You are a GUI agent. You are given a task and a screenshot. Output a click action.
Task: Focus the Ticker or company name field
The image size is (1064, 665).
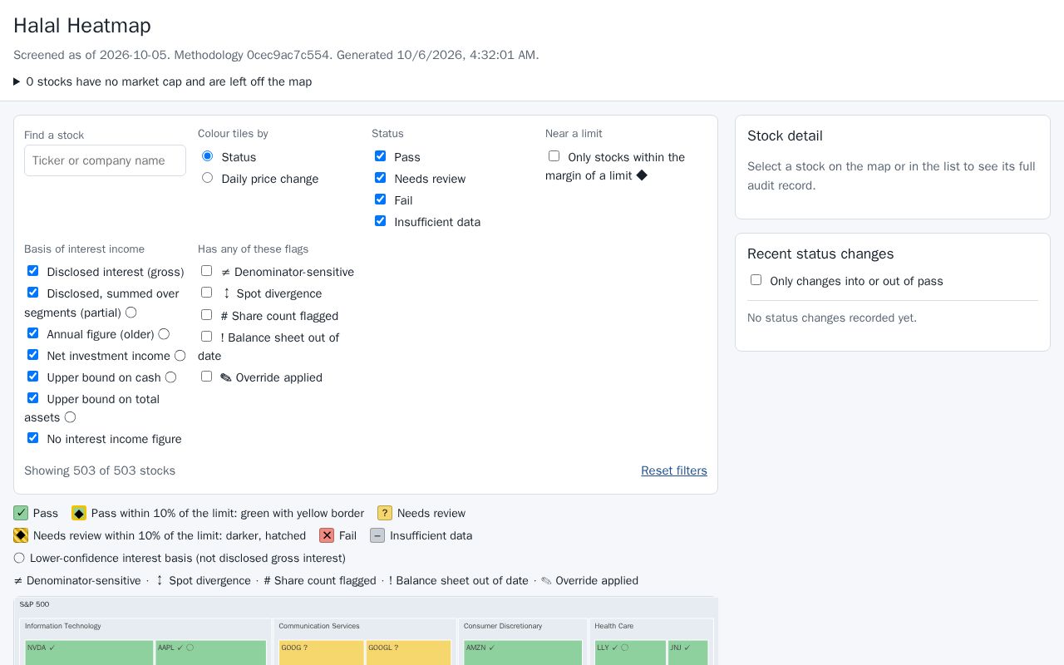click(x=105, y=160)
